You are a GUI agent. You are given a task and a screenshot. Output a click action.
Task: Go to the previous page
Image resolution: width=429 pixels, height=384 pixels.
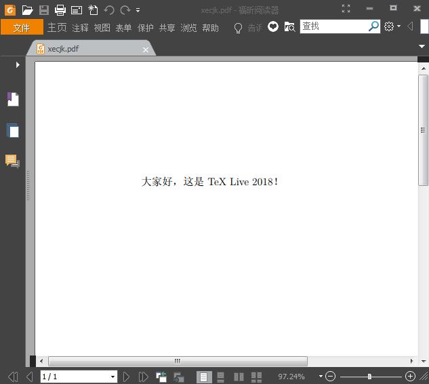30,377
